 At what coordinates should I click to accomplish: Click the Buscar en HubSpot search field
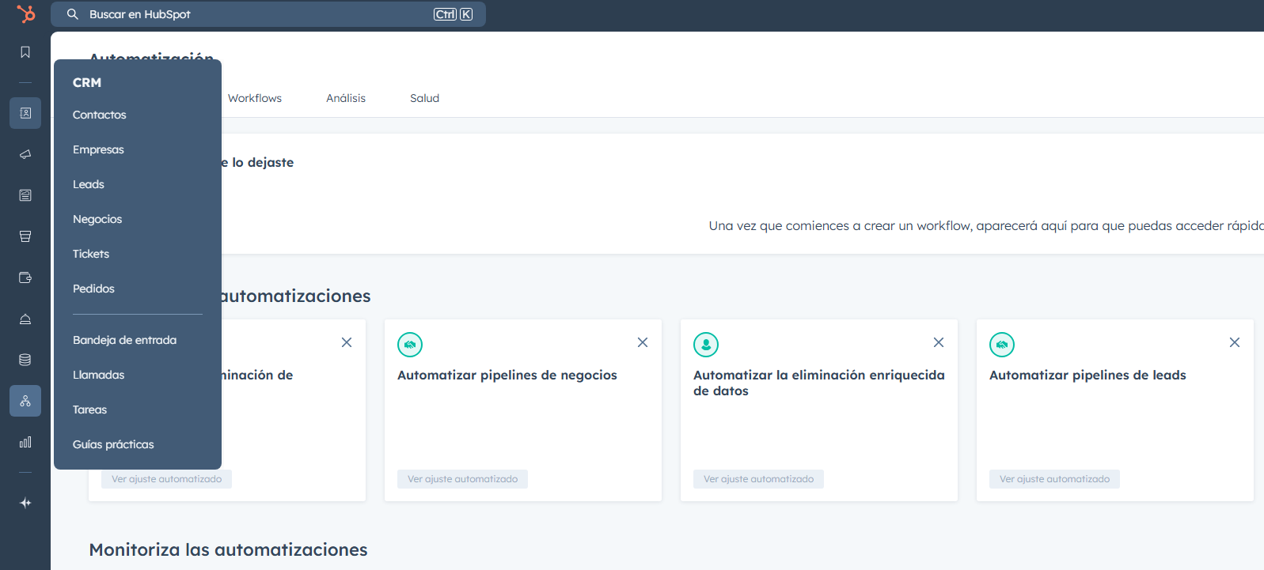click(253, 14)
